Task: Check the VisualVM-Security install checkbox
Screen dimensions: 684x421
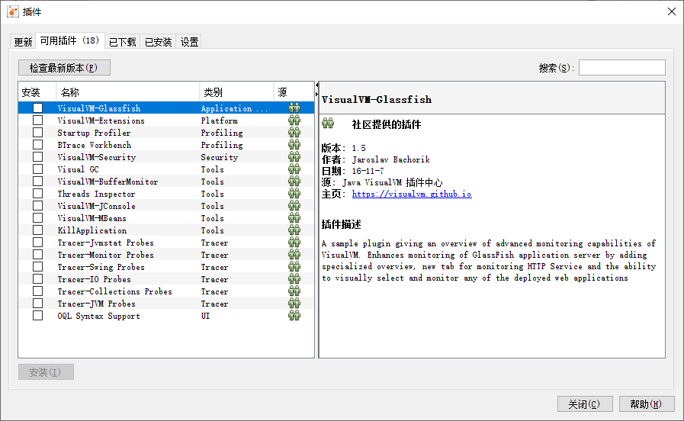Action: tap(38, 156)
